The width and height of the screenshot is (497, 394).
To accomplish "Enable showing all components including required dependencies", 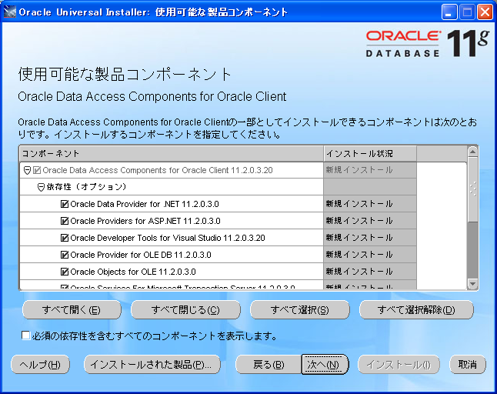I will coord(26,336).
